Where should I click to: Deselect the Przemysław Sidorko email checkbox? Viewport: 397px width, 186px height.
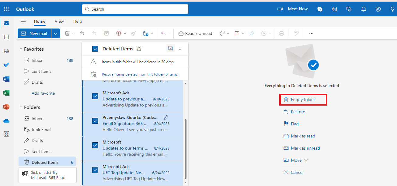[x=95, y=120]
